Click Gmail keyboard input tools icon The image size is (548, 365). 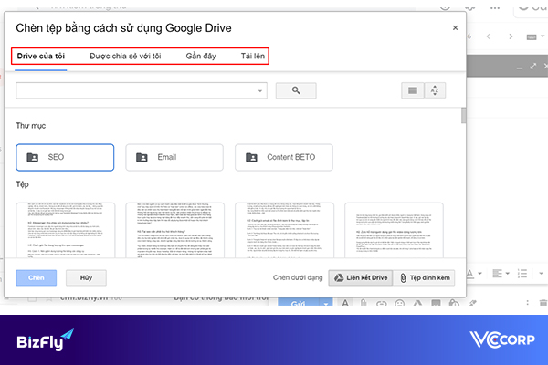pos(532,36)
